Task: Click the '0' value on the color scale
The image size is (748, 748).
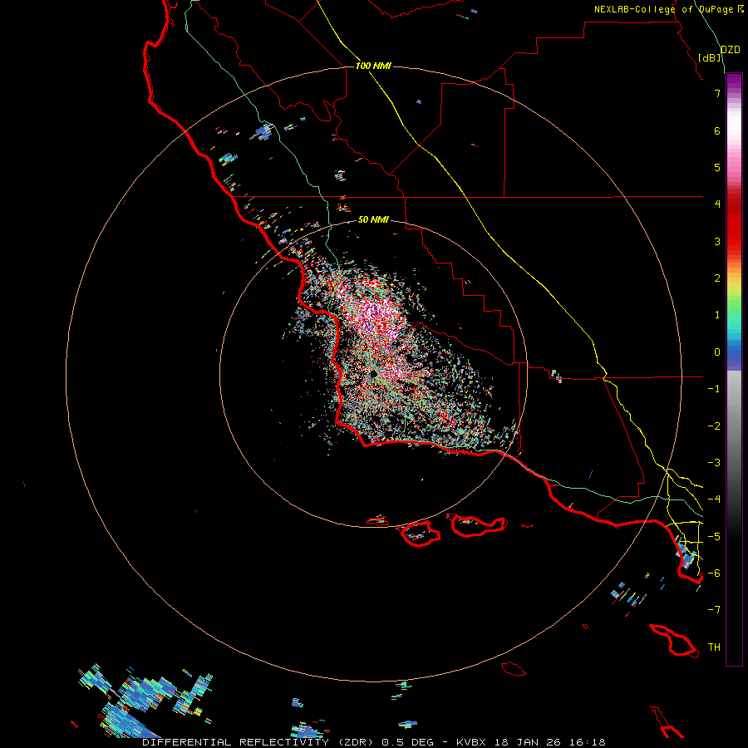Action: 717,352
